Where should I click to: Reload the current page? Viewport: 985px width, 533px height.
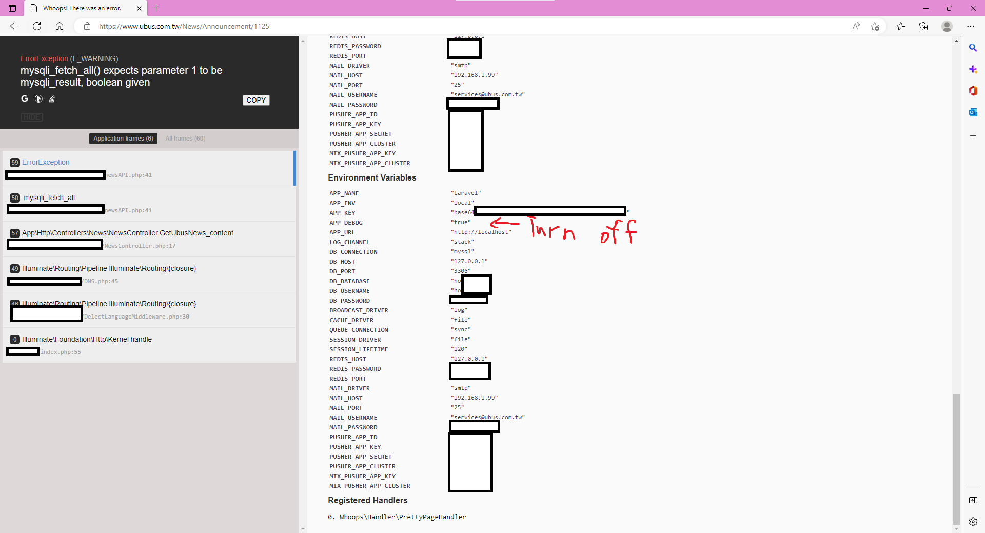[x=37, y=26]
